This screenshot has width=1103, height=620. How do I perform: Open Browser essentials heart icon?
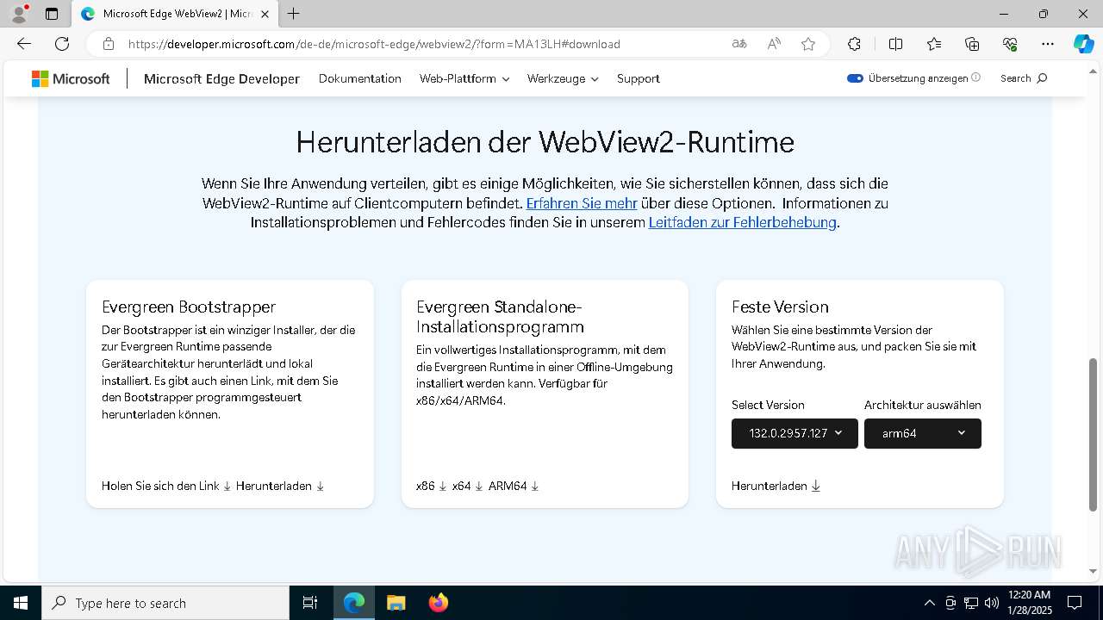pos(1010,44)
